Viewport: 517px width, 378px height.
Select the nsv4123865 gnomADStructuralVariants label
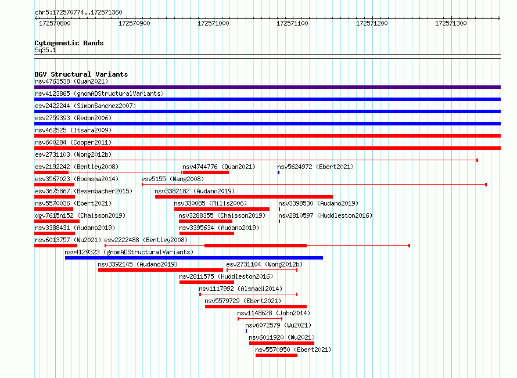pos(99,93)
